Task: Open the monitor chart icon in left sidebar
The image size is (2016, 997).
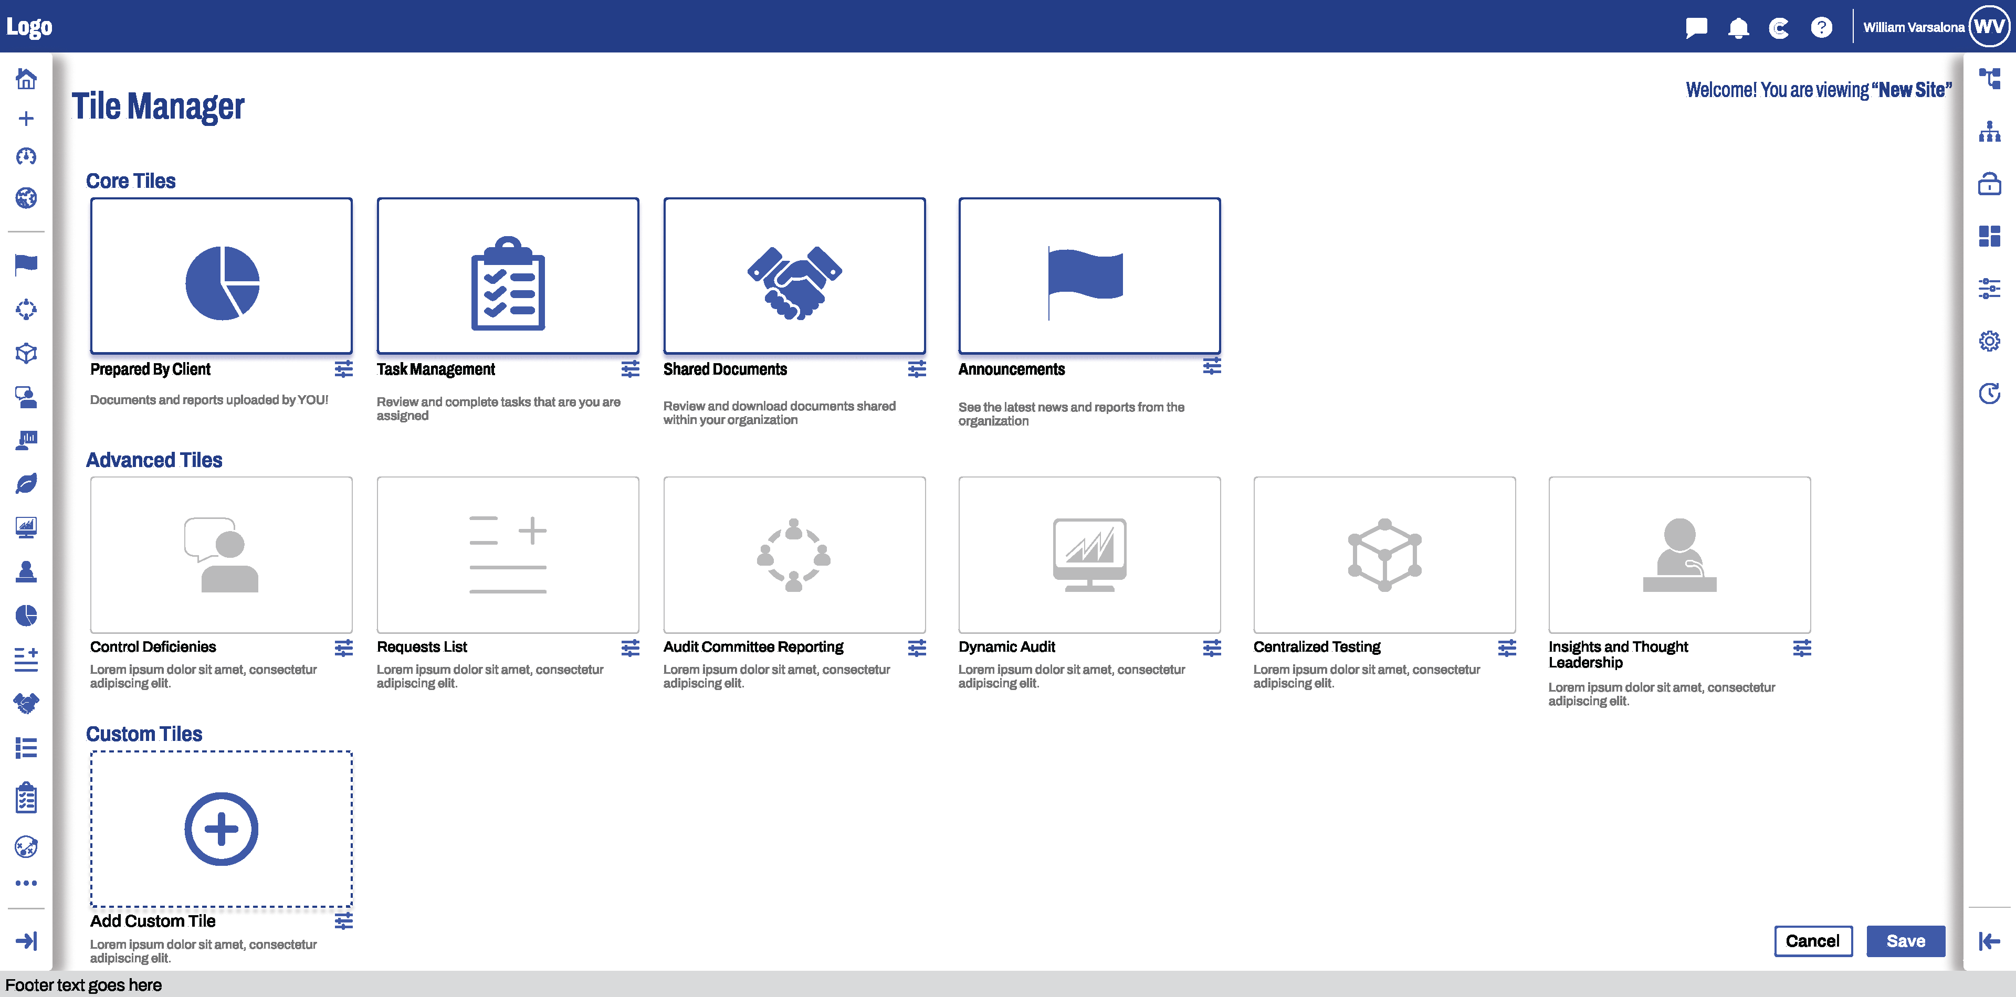Action: 26,527
